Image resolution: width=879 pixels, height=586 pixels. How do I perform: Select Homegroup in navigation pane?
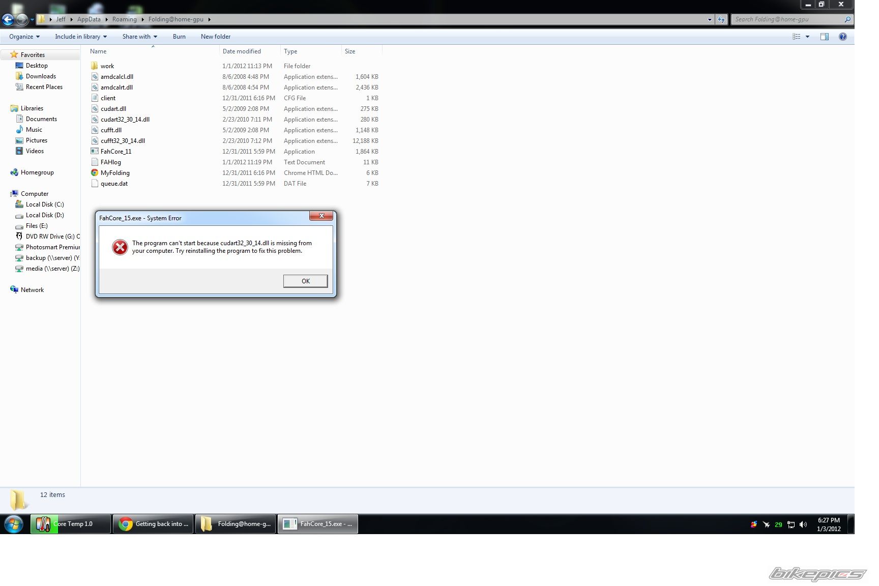(x=37, y=172)
